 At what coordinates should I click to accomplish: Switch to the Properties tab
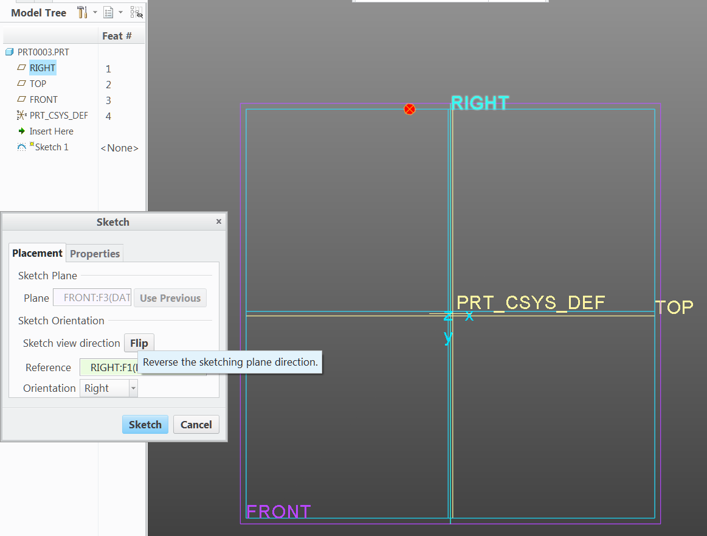click(x=95, y=254)
